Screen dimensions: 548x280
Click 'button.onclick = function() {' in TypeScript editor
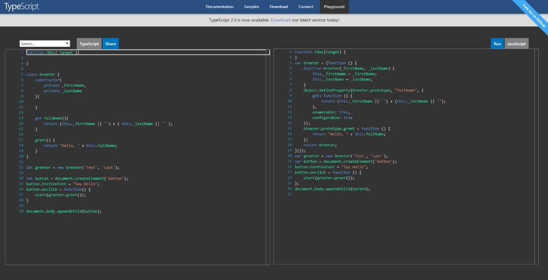(58, 189)
